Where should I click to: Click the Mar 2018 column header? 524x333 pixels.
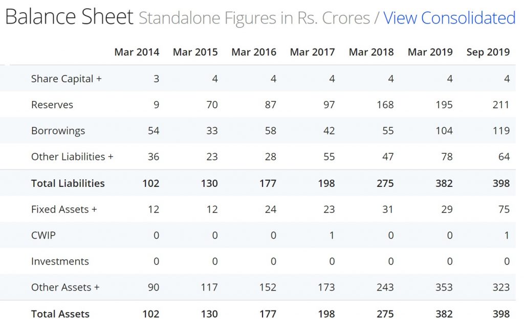click(x=371, y=52)
